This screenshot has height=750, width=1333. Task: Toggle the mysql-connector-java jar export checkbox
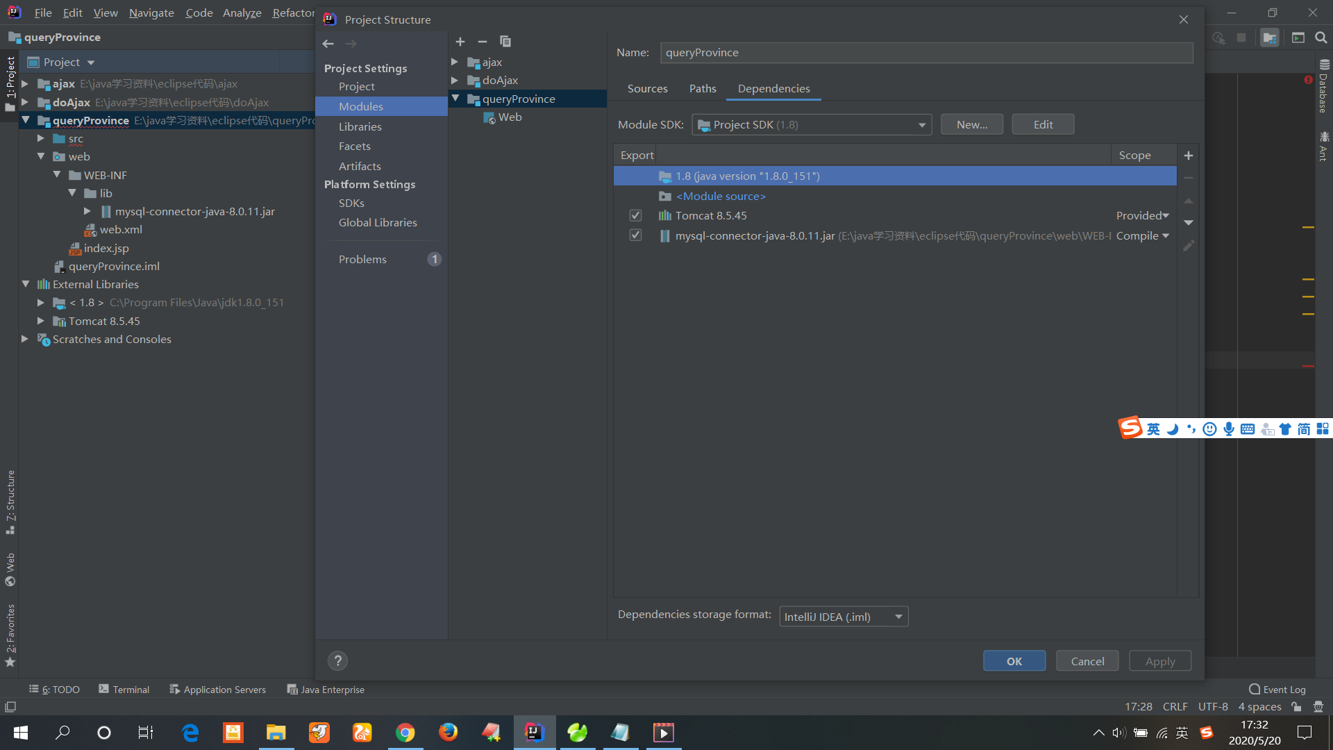[635, 235]
